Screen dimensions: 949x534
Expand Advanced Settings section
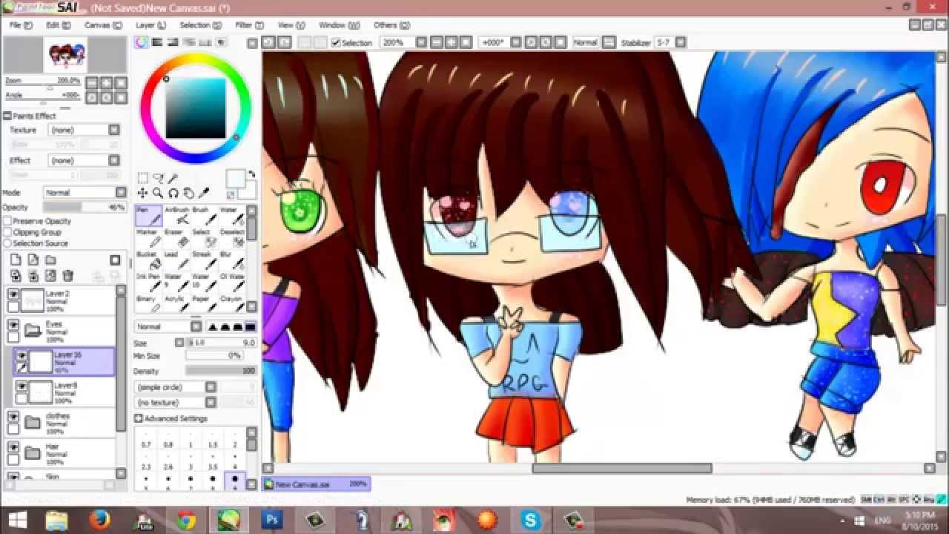(139, 418)
